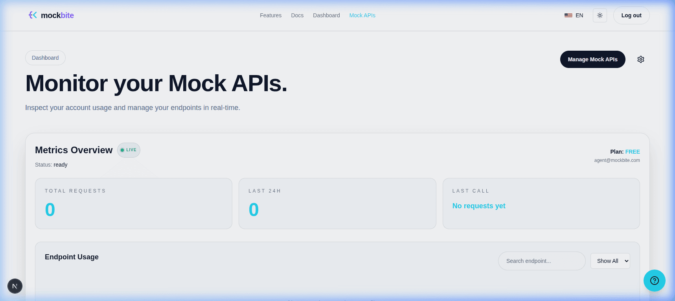Open the Features page
Image resolution: width=675 pixels, height=301 pixels.
pos(270,15)
